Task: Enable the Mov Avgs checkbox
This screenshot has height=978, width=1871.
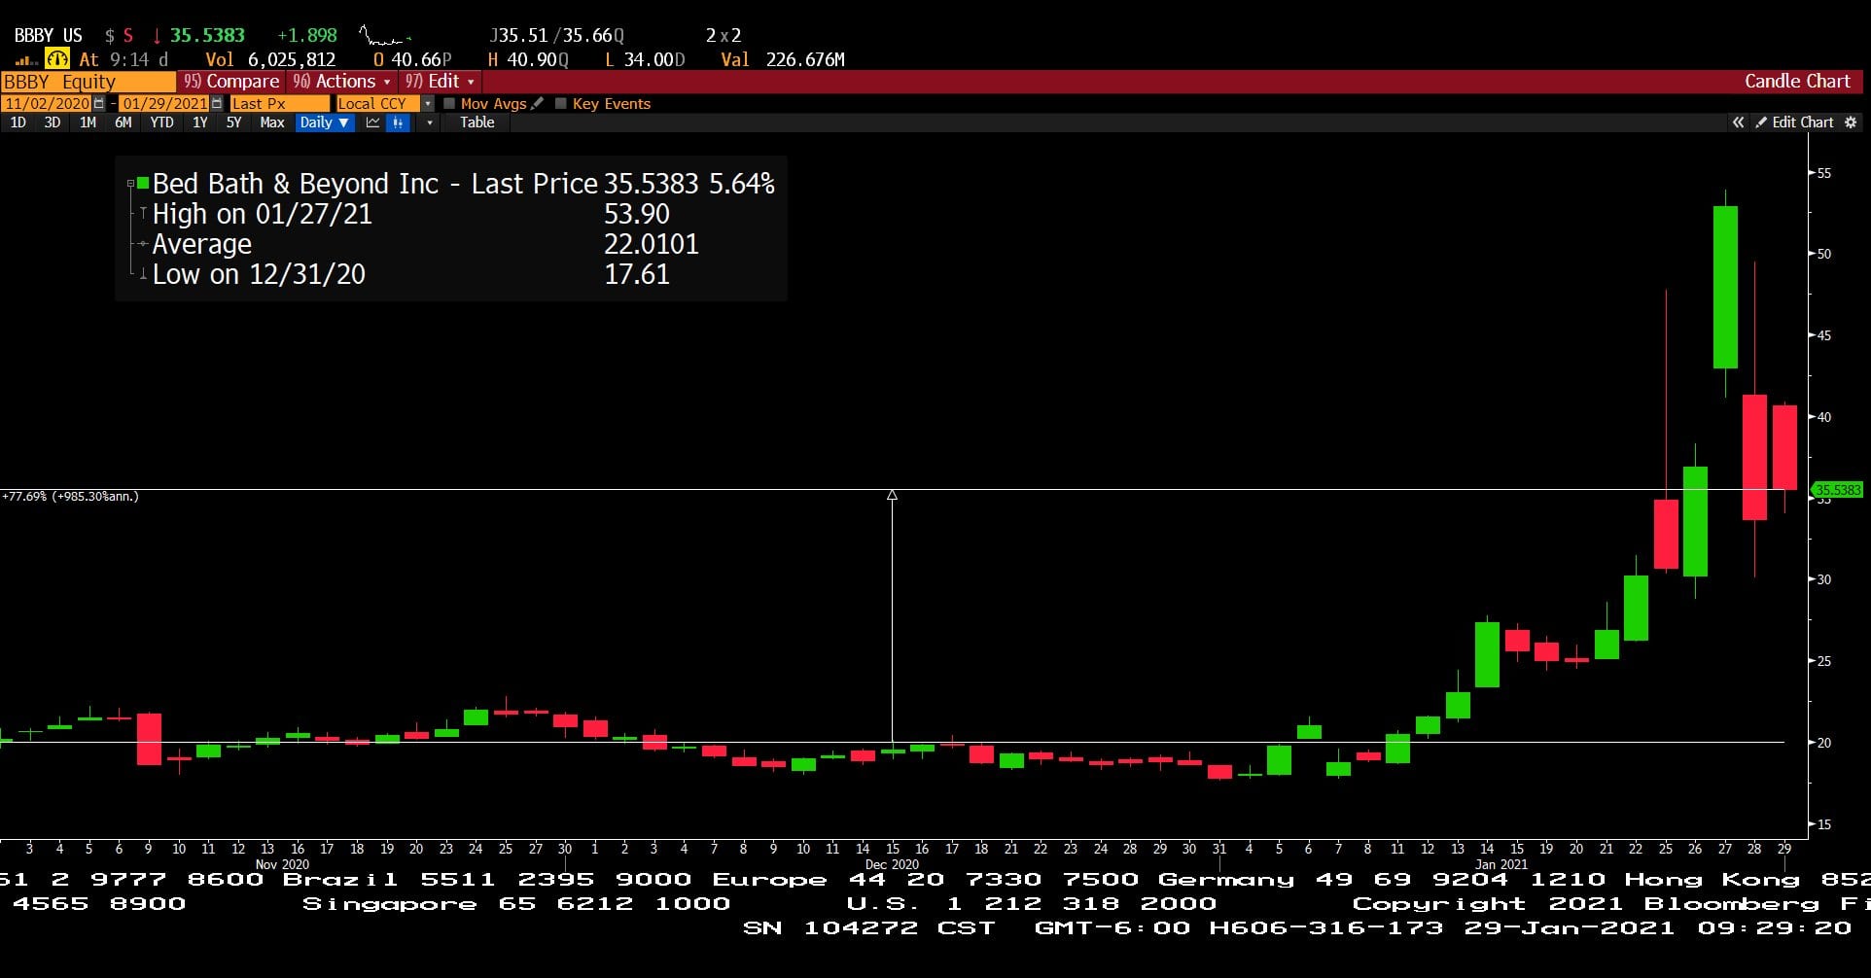Action: (x=449, y=103)
